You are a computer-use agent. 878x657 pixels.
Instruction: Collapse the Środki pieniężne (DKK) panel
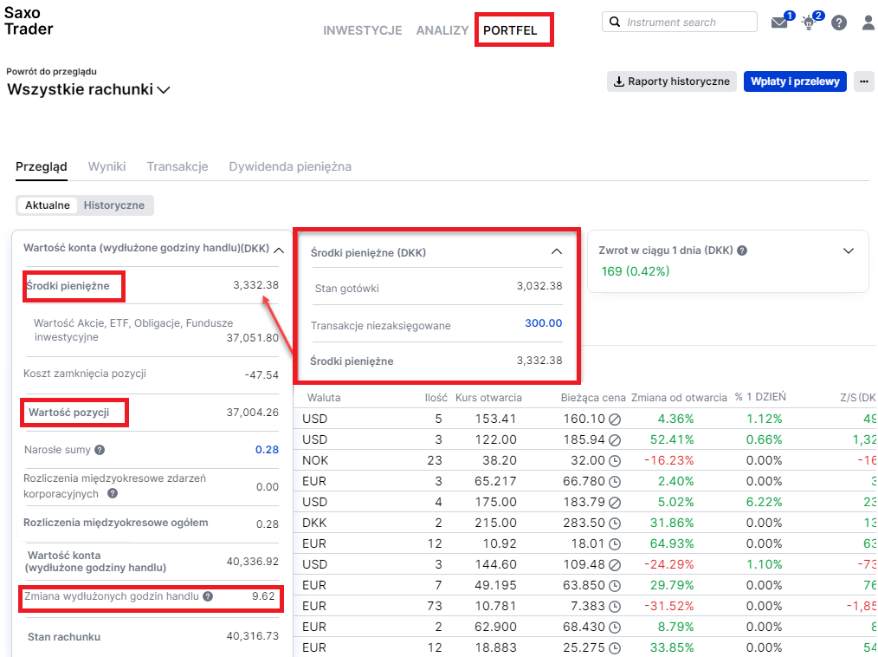pos(557,252)
